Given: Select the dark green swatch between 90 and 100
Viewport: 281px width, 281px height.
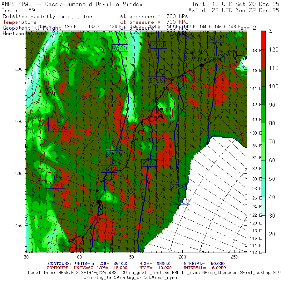Looking at the screenshot, I should pos(263,96).
